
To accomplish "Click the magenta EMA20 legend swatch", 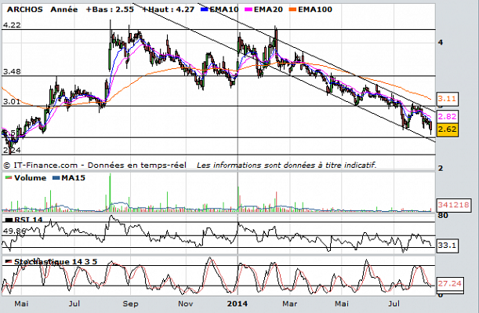I will click(x=249, y=9).
